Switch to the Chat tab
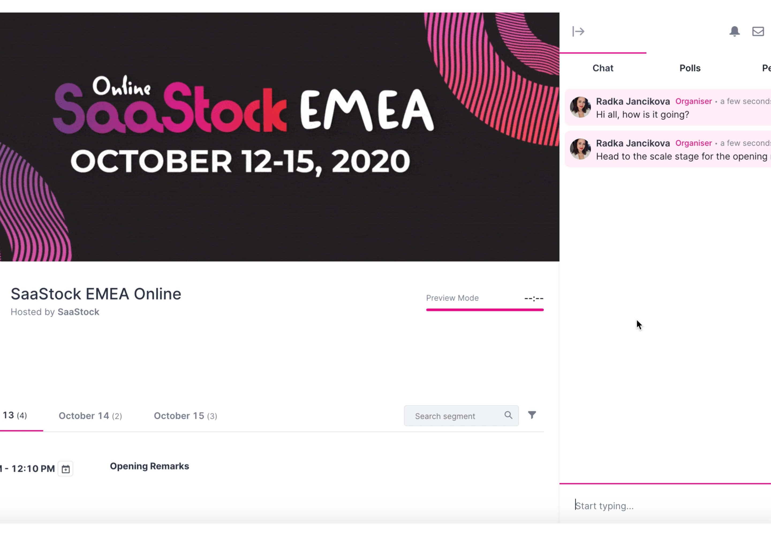The width and height of the screenshot is (771, 536). click(x=603, y=68)
